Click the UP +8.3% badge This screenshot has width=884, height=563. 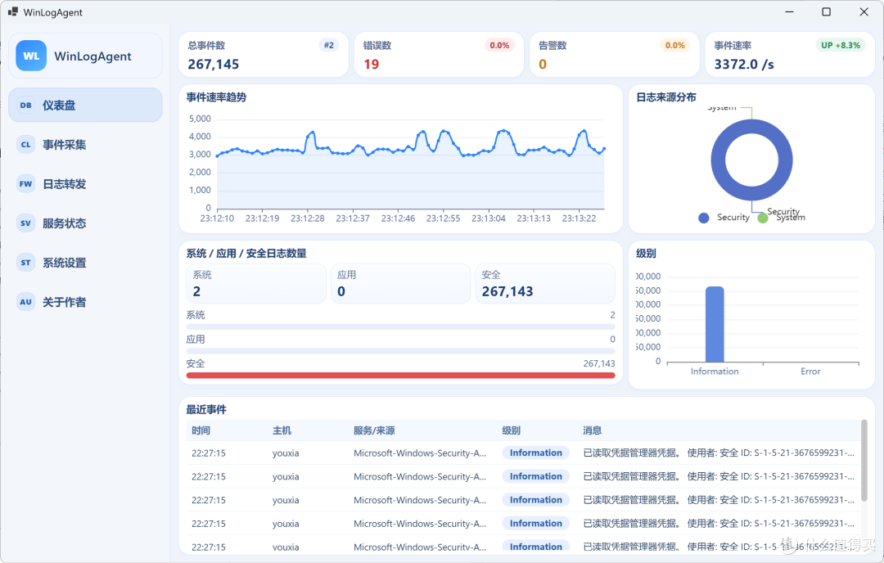tap(841, 45)
